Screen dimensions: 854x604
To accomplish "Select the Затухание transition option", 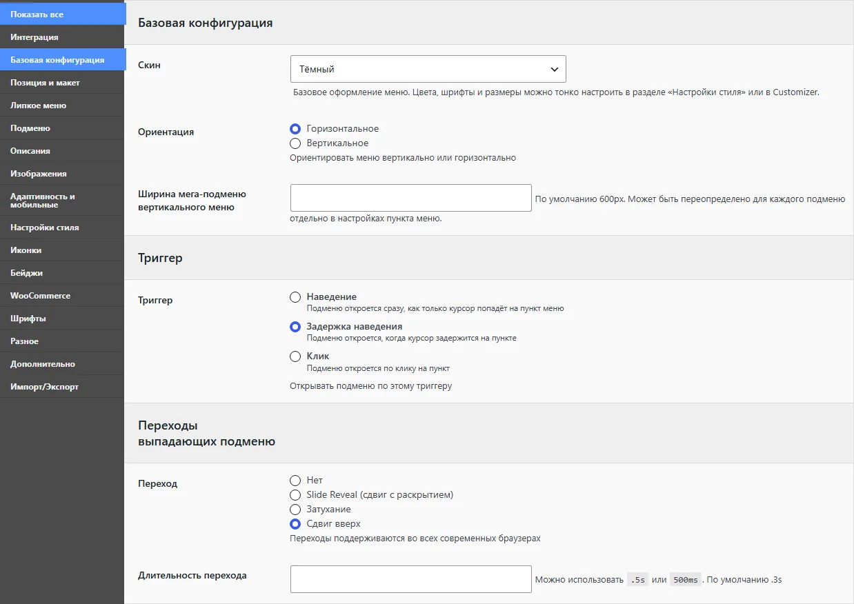I will click(295, 510).
